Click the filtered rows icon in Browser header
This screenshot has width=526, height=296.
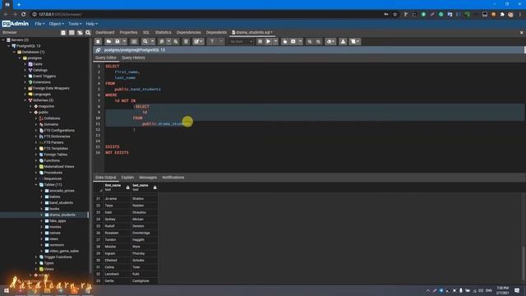(80, 33)
